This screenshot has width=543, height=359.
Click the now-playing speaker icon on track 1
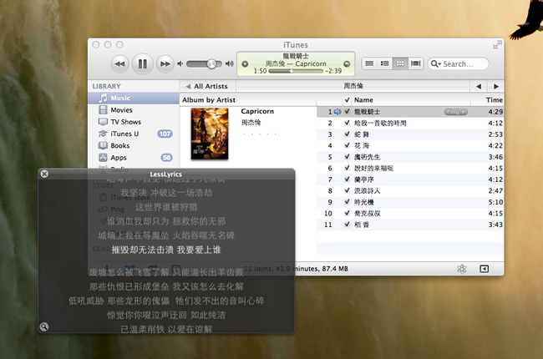point(337,112)
